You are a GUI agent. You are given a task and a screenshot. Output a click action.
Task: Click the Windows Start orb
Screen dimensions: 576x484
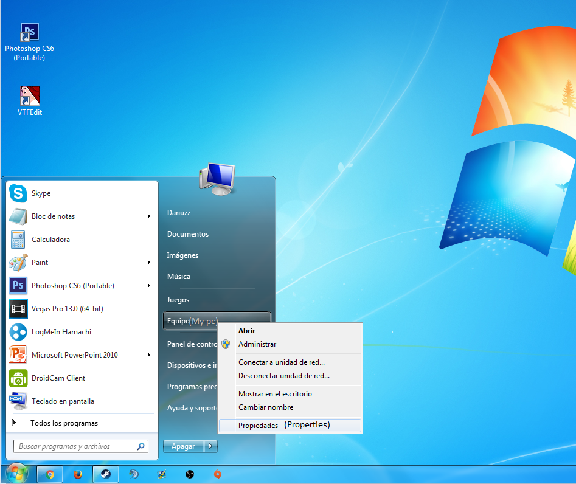[x=16, y=474]
